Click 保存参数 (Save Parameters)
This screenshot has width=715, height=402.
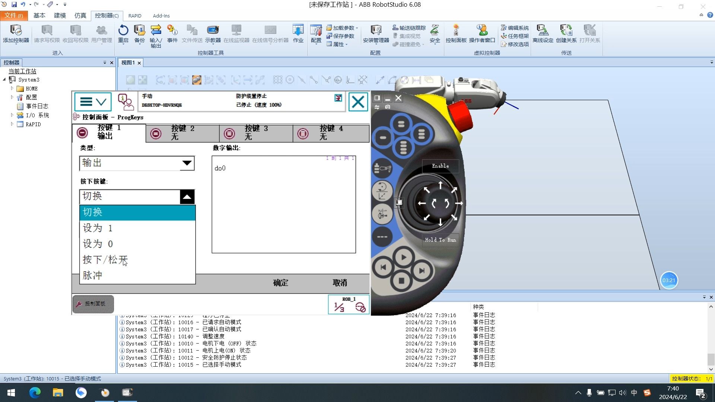[340, 36]
